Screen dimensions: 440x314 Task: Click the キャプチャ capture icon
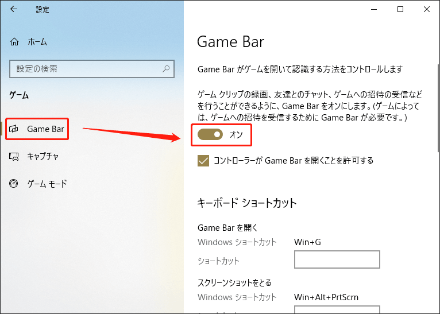click(x=14, y=156)
